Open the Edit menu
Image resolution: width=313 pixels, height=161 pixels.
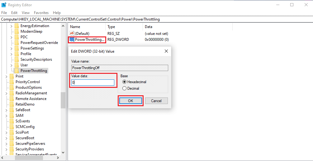pyautogui.click(x=14, y=12)
